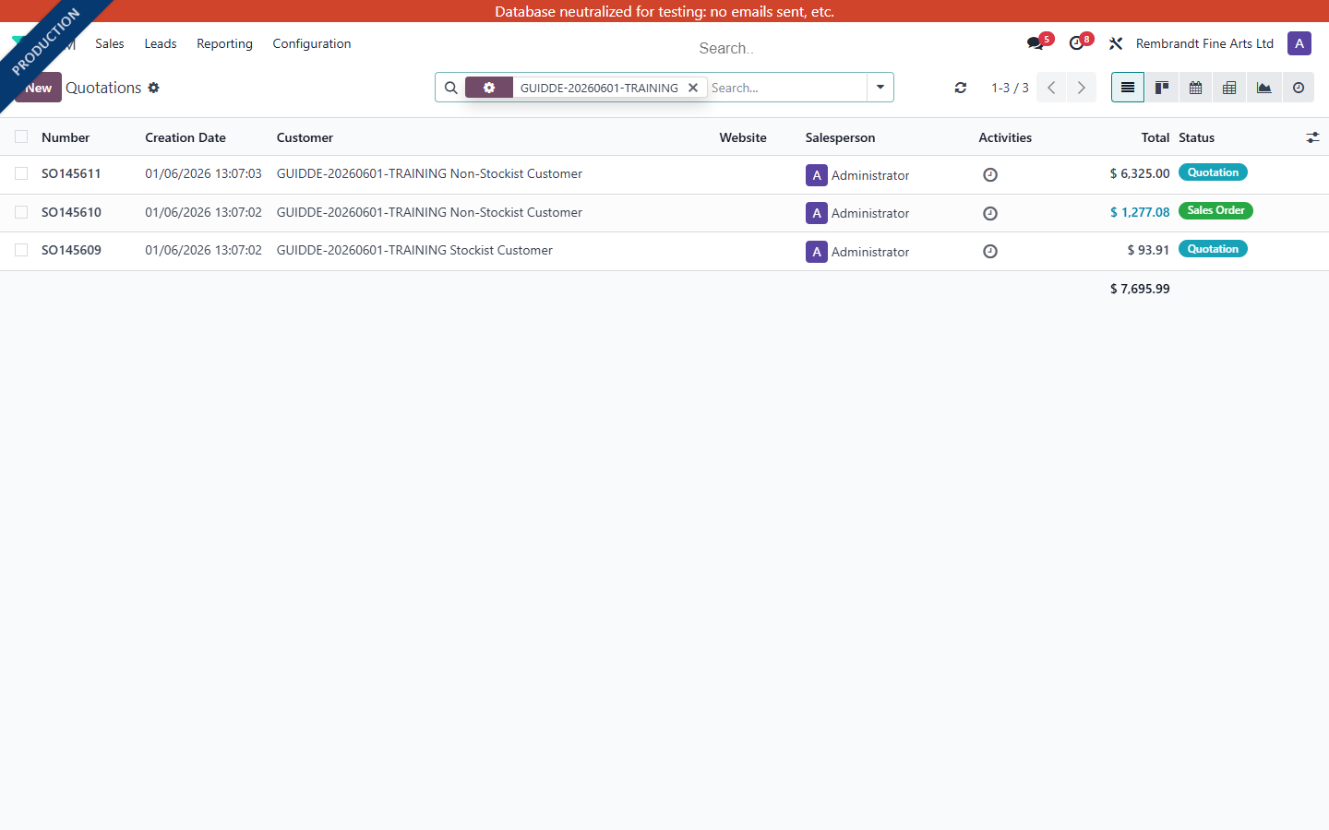1329x830 pixels.
Task: Click the $ 1,277.08 total
Action: point(1140,212)
